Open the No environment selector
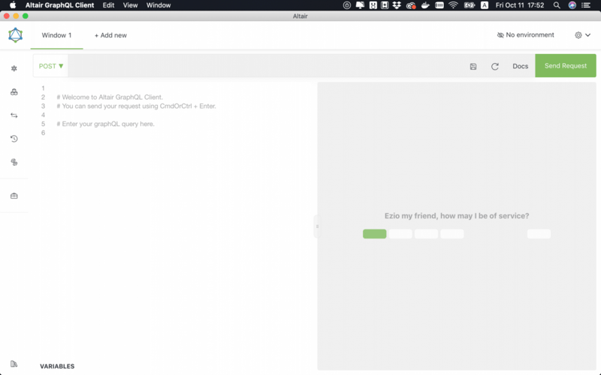 coord(526,35)
